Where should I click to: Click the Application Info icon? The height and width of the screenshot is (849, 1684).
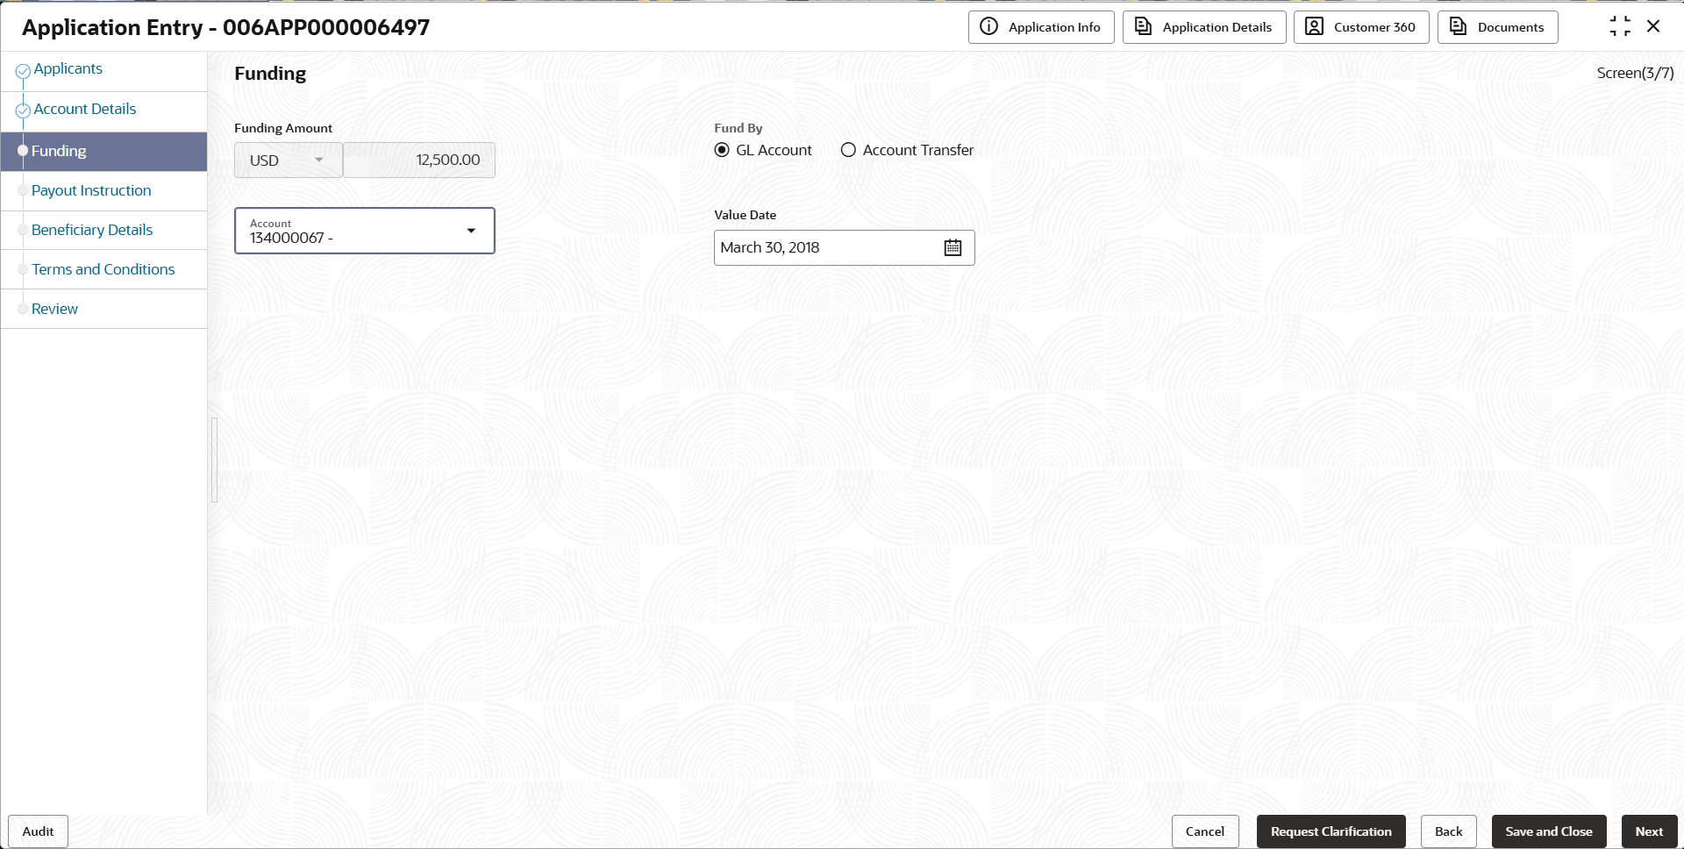[988, 26]
